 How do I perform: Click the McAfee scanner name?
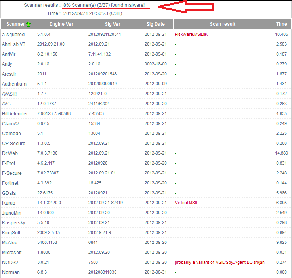pyautogui.click(x=10, y=242)
